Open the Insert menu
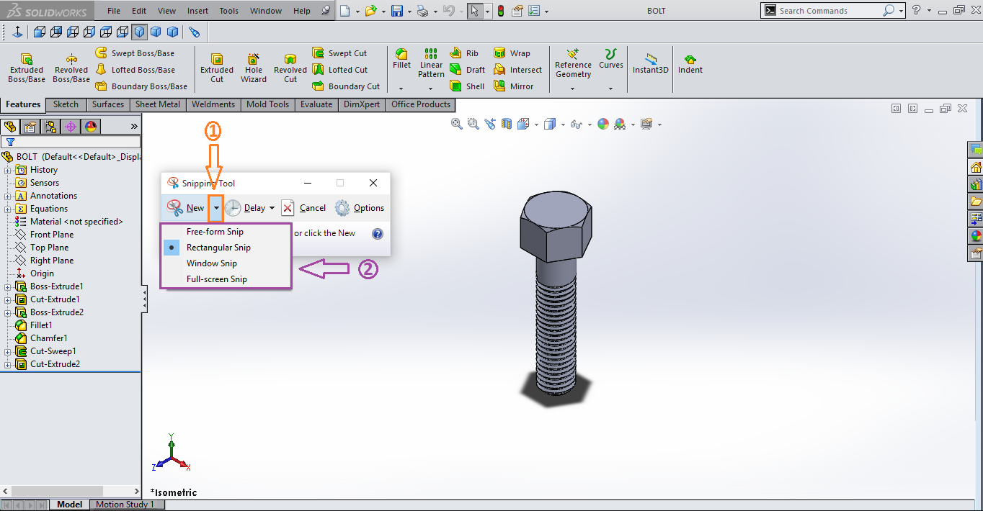This screenshot has height=511, width=983. pyautogui.click(x=197, y=11)
